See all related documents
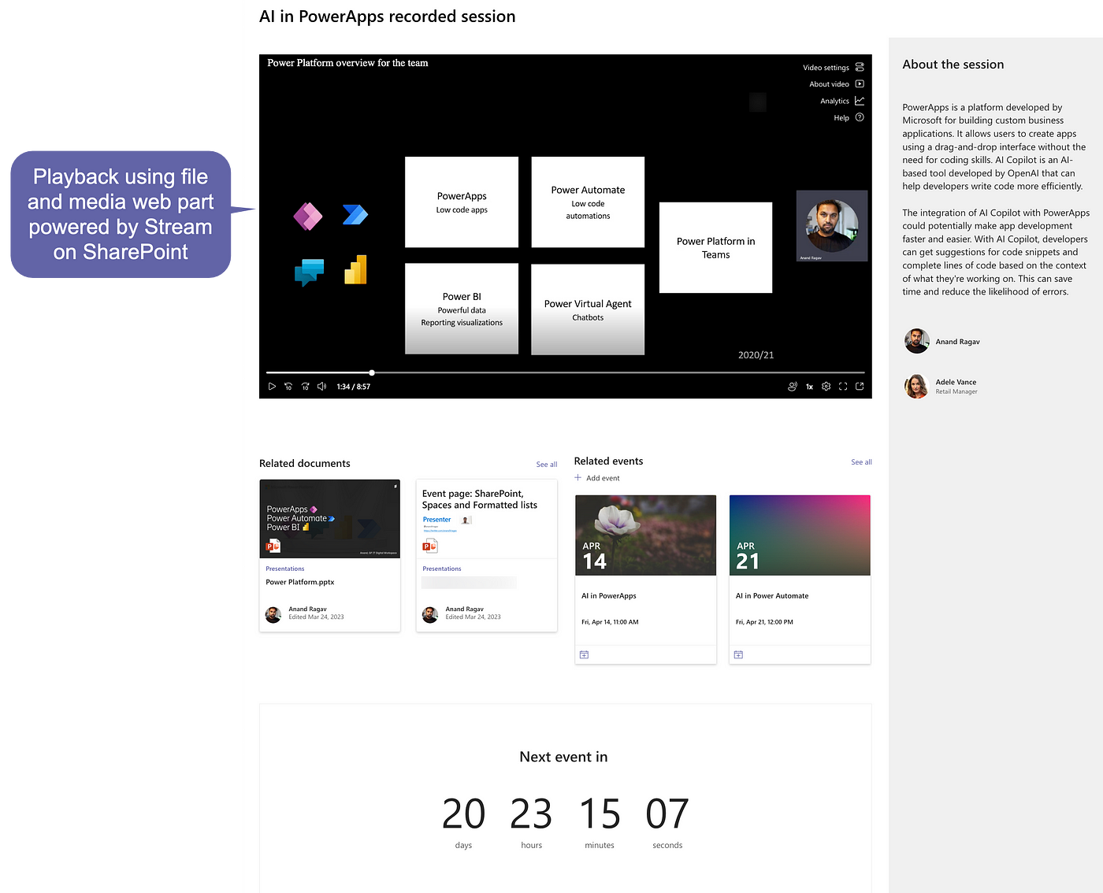Viewport: 1103px width, 893px height. pyautogui.click(x=547, y=465)
